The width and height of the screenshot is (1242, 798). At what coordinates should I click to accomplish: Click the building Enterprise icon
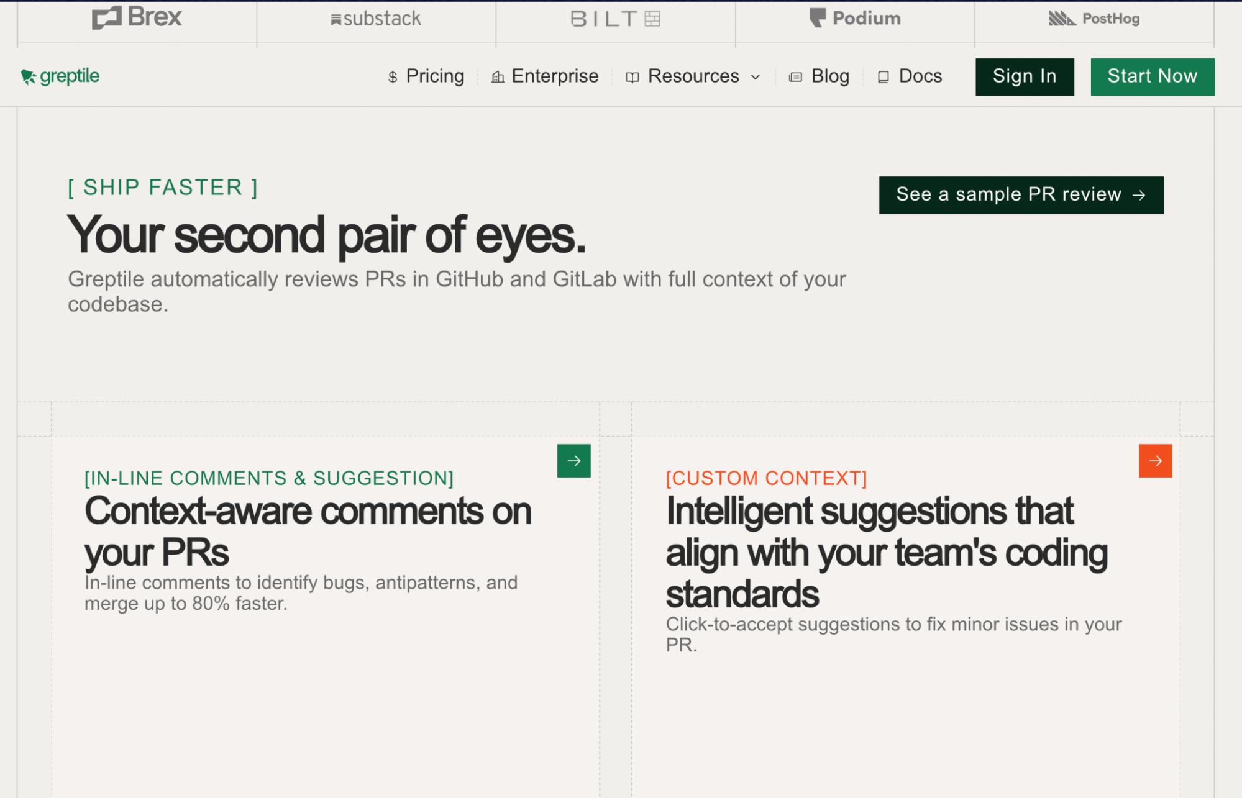[x=498, y=77]
